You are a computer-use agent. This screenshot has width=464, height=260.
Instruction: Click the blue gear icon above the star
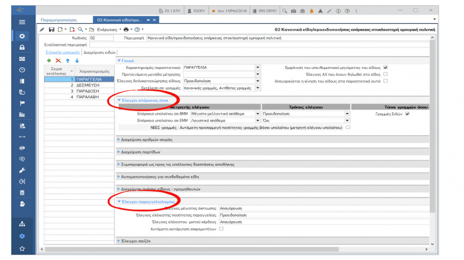22,236
